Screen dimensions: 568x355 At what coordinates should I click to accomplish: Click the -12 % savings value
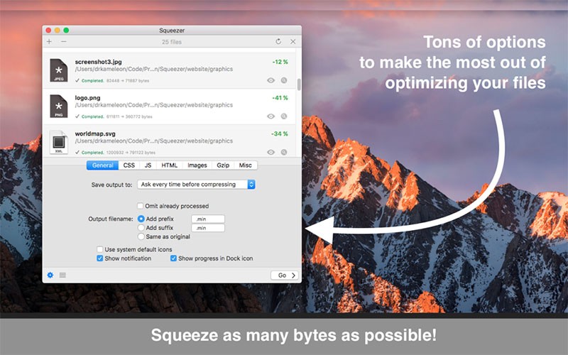[x=280, y=62]
